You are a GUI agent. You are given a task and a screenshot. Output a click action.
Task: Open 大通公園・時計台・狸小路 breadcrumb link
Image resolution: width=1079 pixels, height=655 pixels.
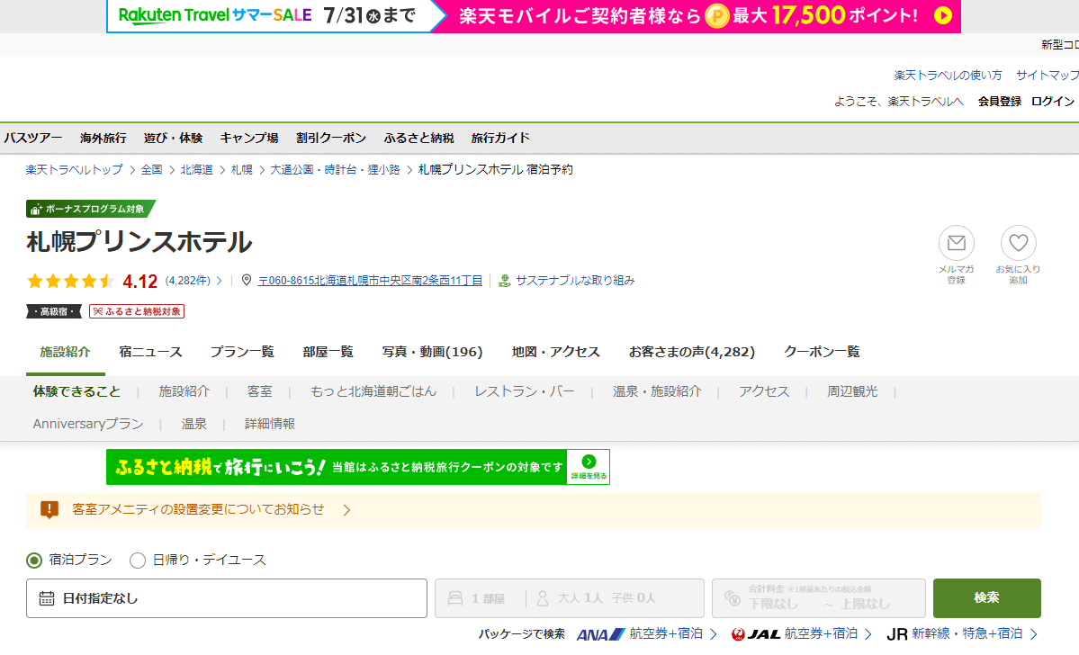tap(335, 169)
